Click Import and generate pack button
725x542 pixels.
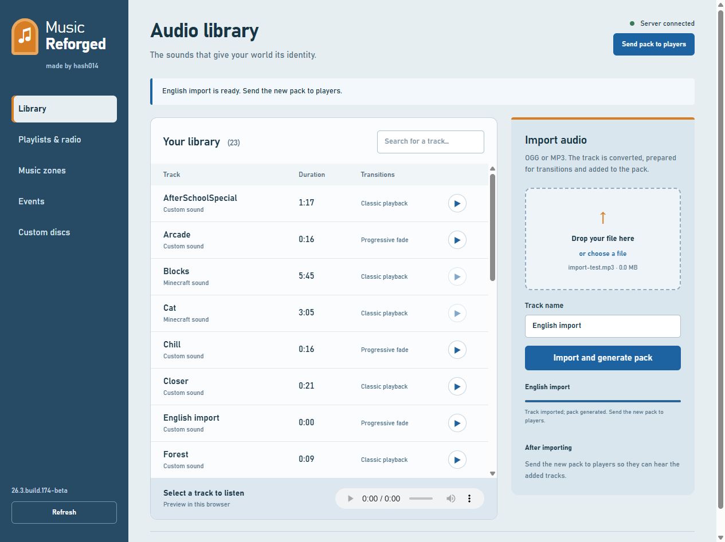602,358
